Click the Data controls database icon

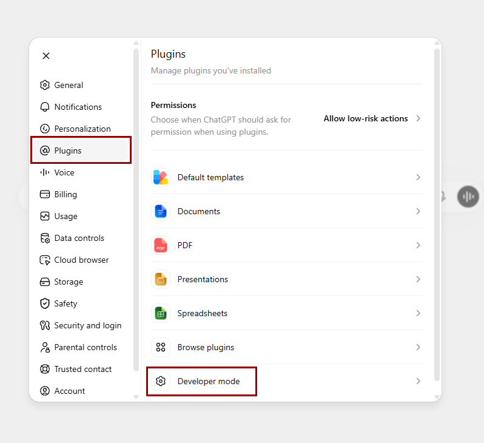pyautogui.click(x=45, y=238)
